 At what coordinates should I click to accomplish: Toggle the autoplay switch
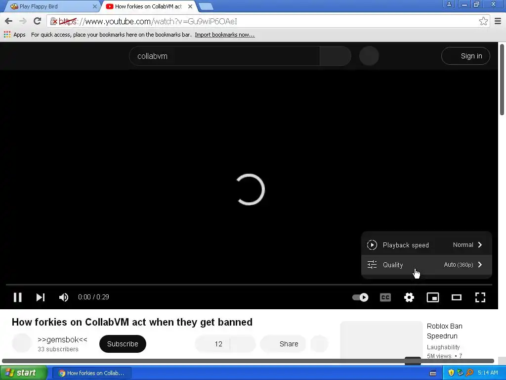point(360,297)
